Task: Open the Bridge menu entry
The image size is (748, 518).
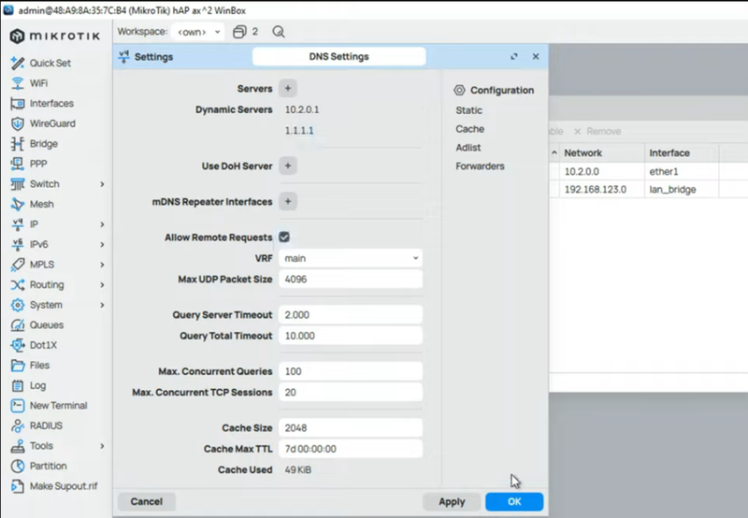Action: click(43, 144)
